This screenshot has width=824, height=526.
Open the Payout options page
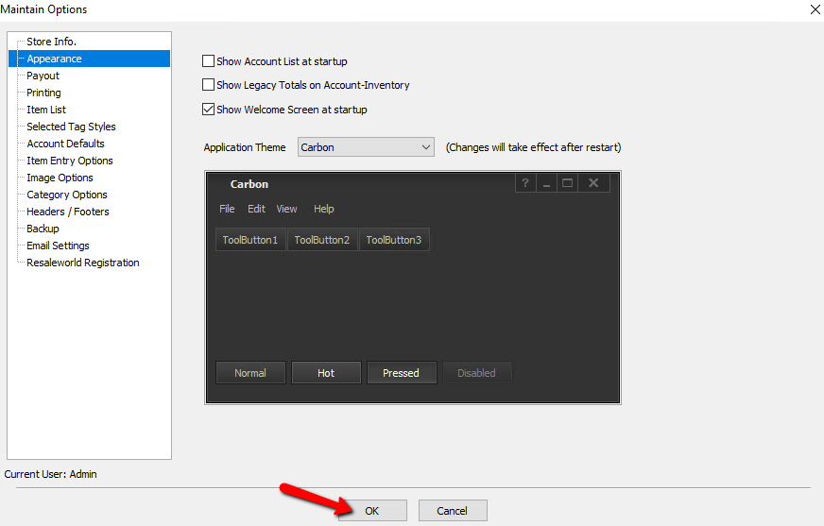coord(43,76)
